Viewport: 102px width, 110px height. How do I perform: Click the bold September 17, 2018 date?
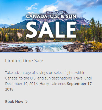coord(49,86)
